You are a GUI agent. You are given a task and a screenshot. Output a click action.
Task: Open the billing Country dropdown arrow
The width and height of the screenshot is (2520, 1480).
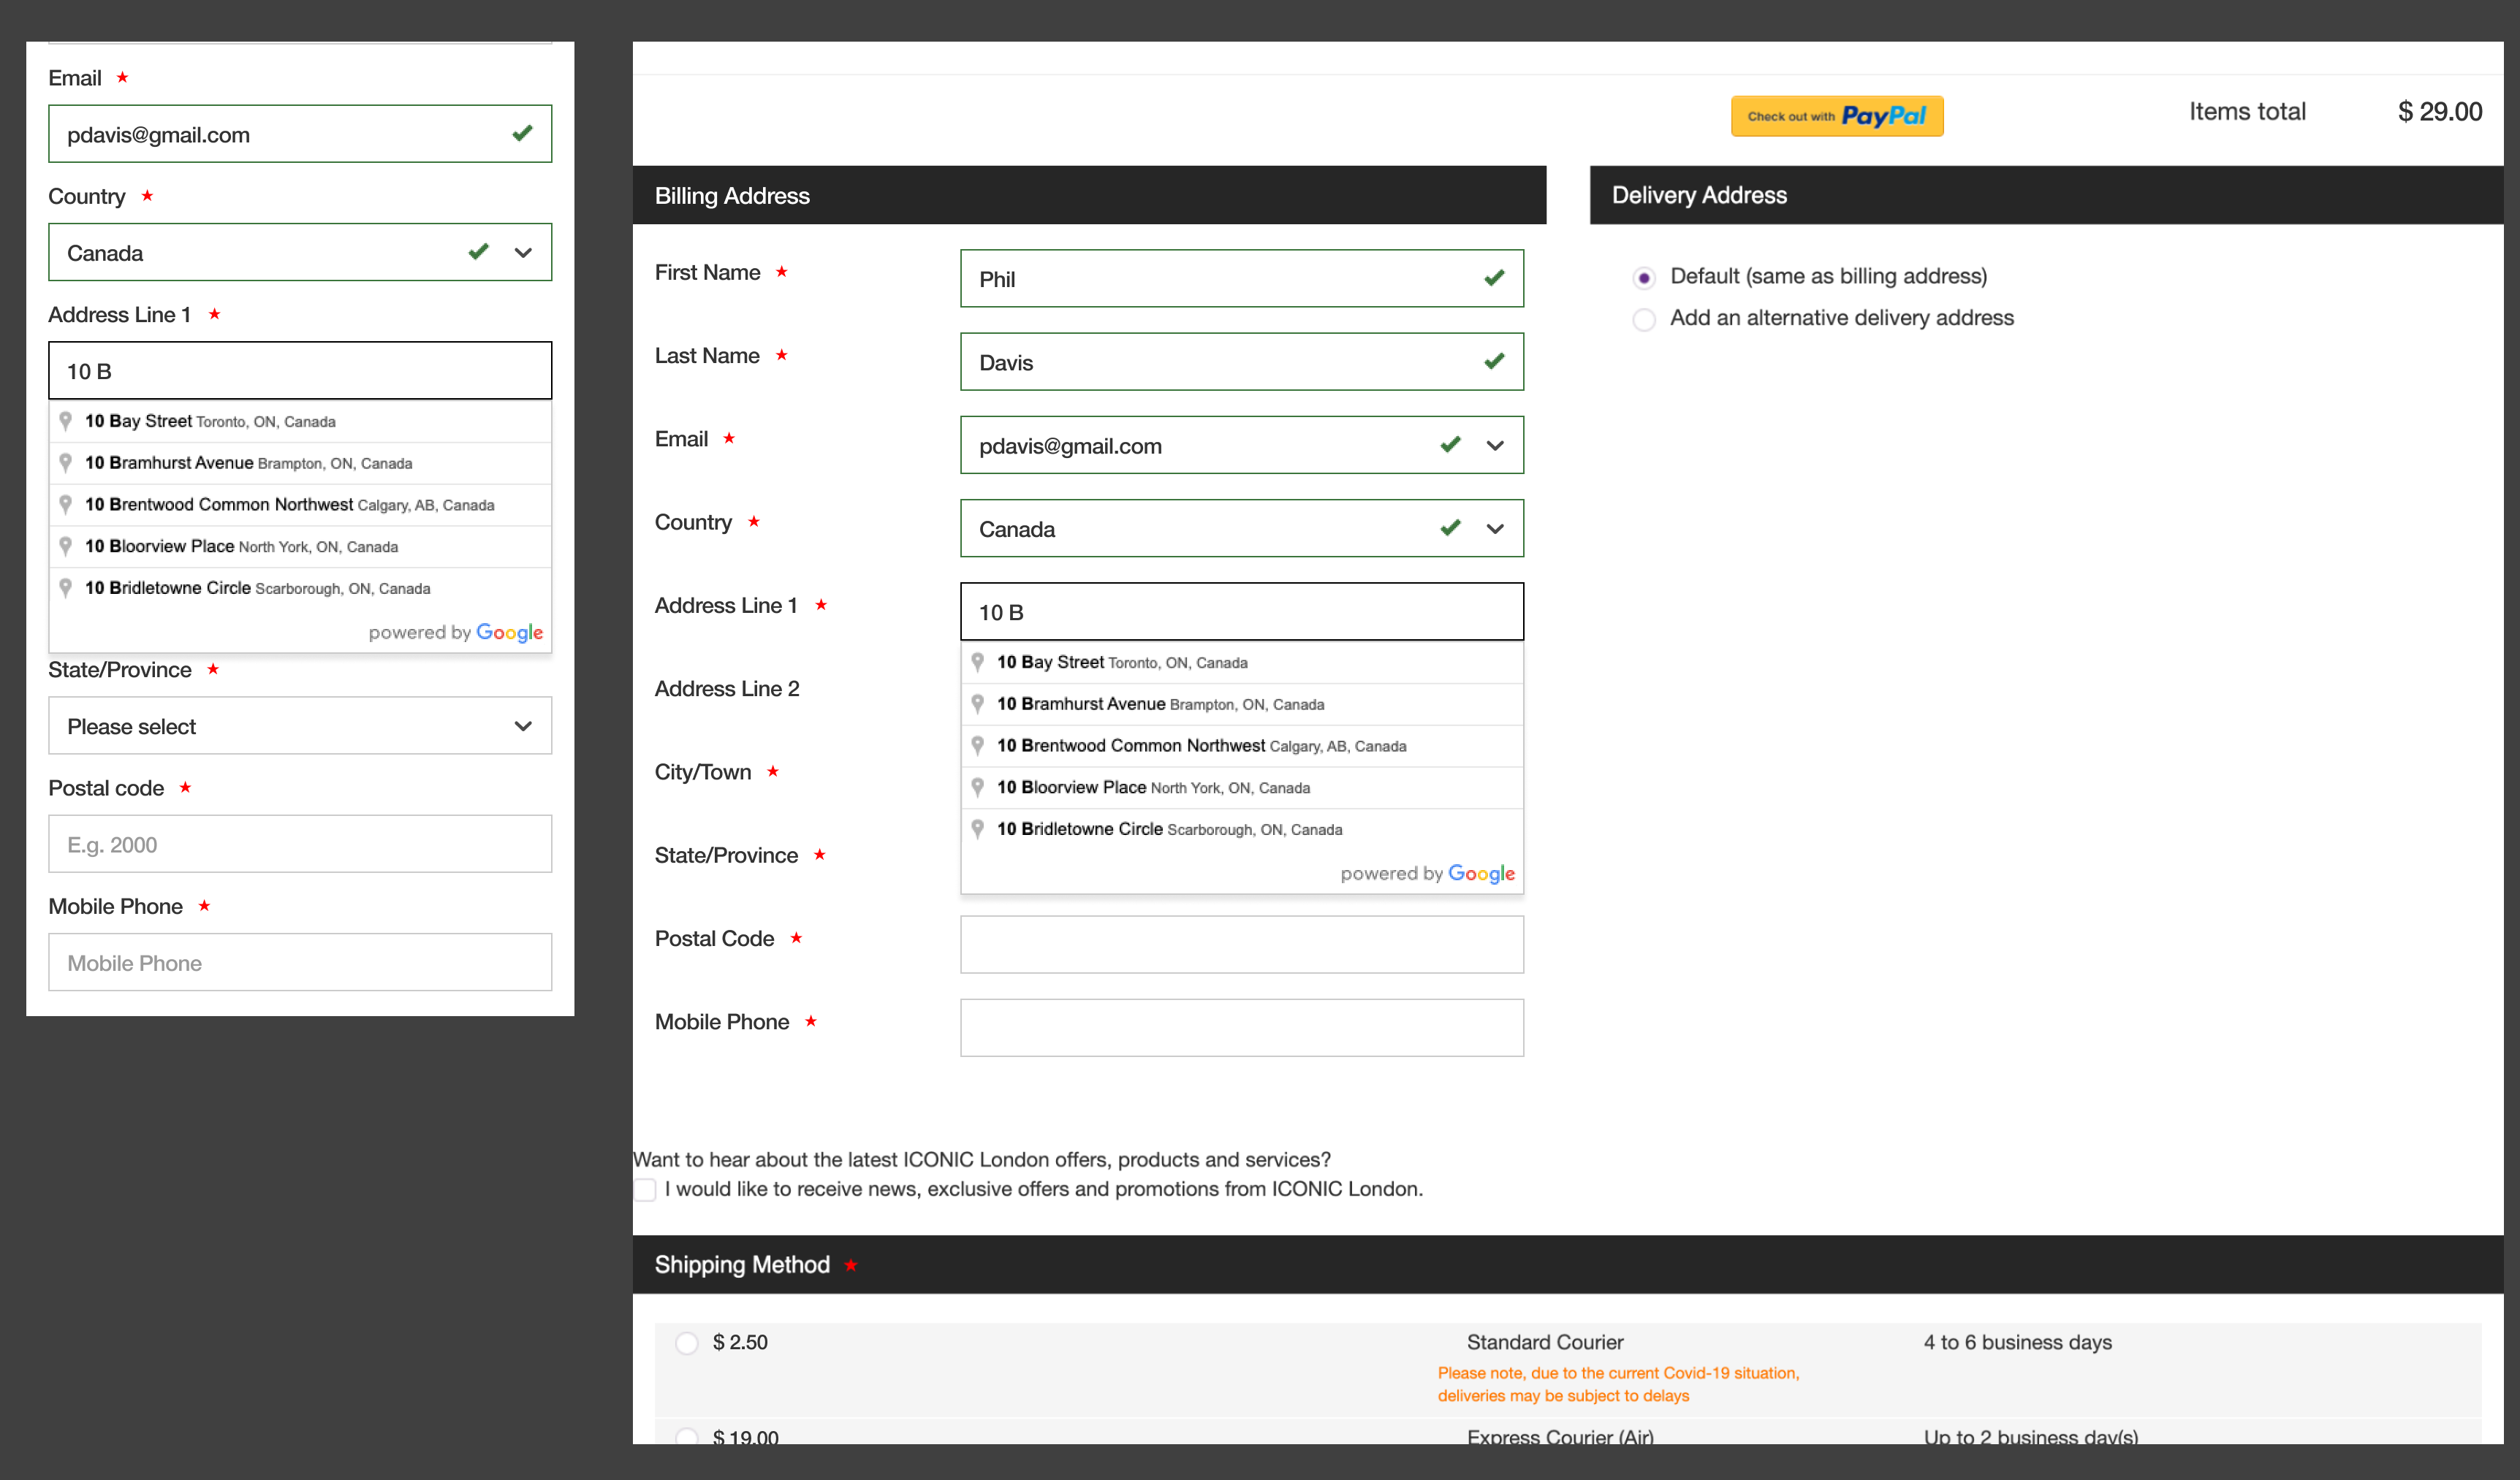click(x=1494, y=529)
